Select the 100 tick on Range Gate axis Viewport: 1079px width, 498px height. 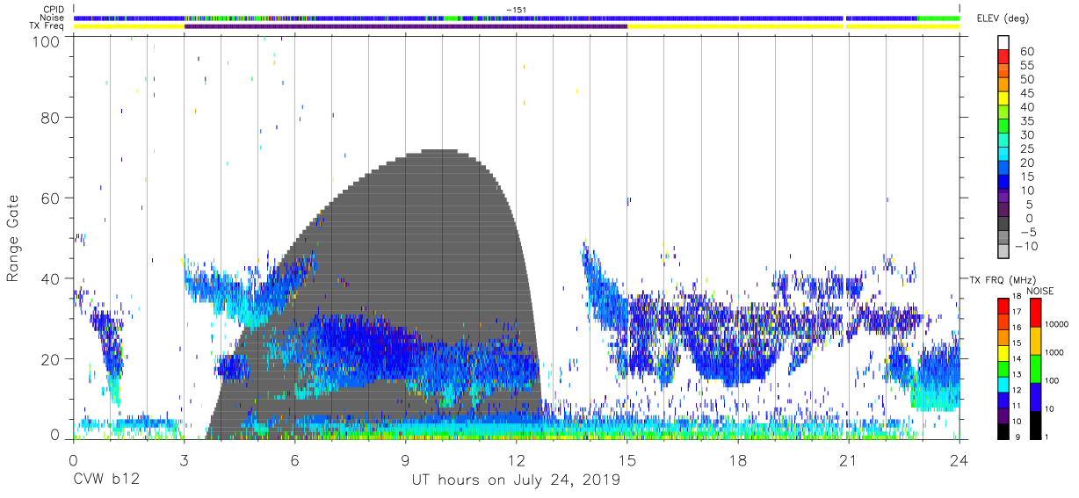46,41
